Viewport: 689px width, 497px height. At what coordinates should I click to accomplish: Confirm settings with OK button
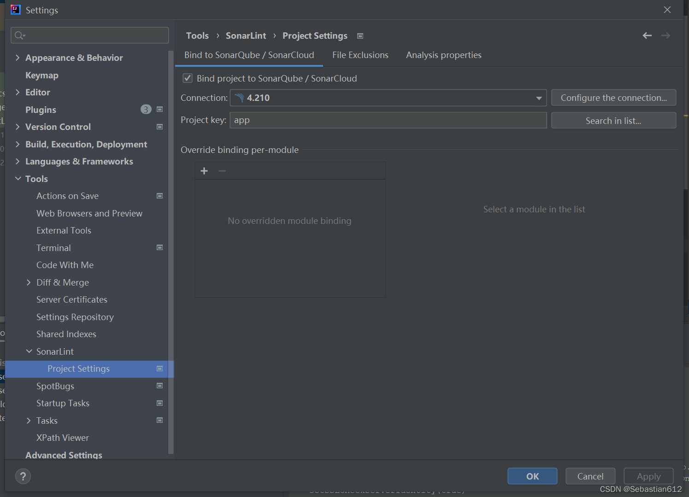pyautogui.click(x=532, y=476)
